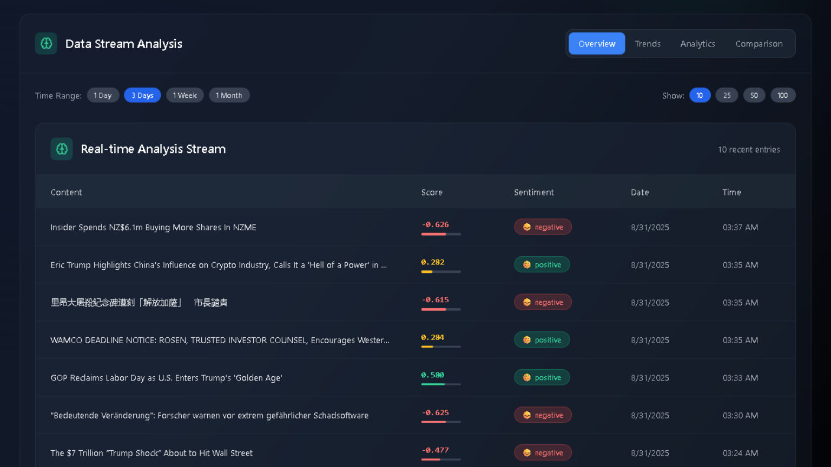Click the 03:37 AM time cell
The image size is (831, 467).
click(740, 228)
